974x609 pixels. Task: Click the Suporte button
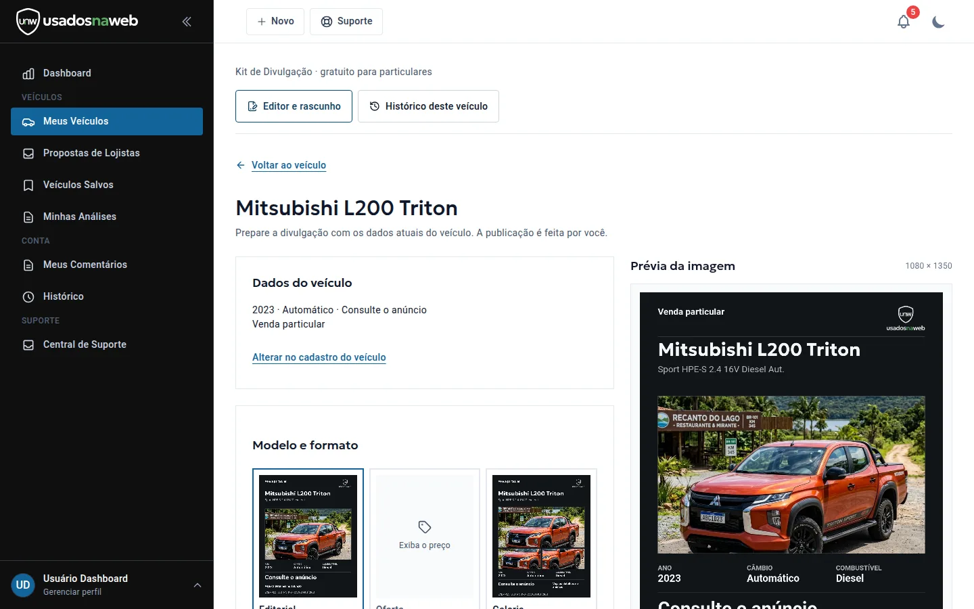[346, 22]
